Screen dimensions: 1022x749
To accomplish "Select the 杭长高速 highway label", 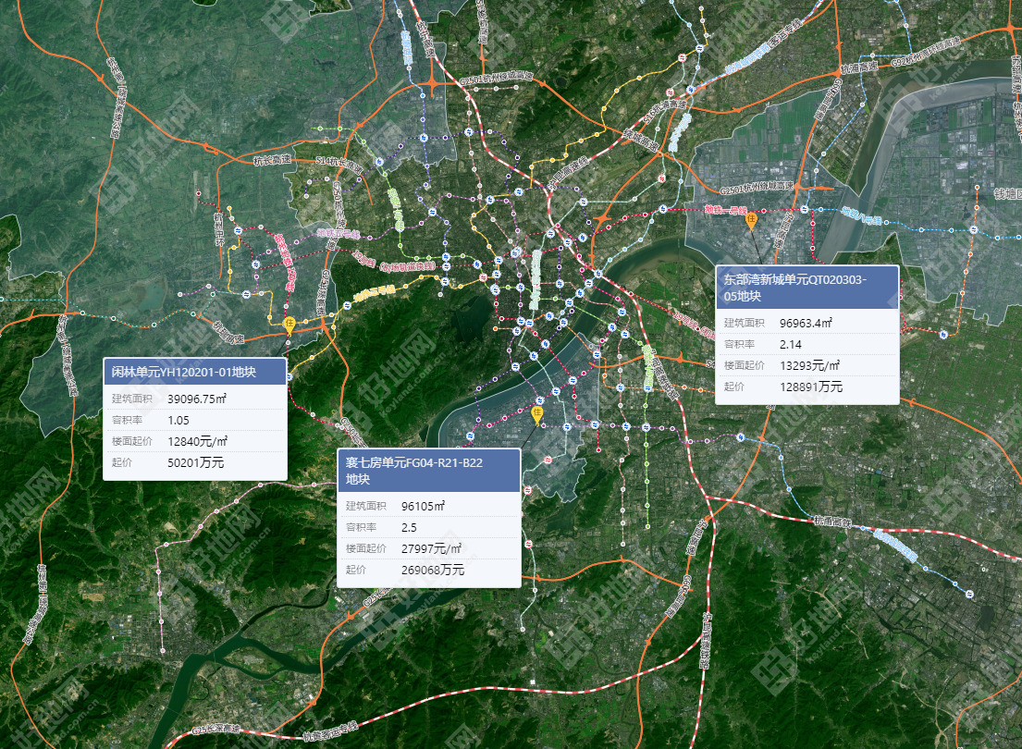I will click(x=271, y=160).
